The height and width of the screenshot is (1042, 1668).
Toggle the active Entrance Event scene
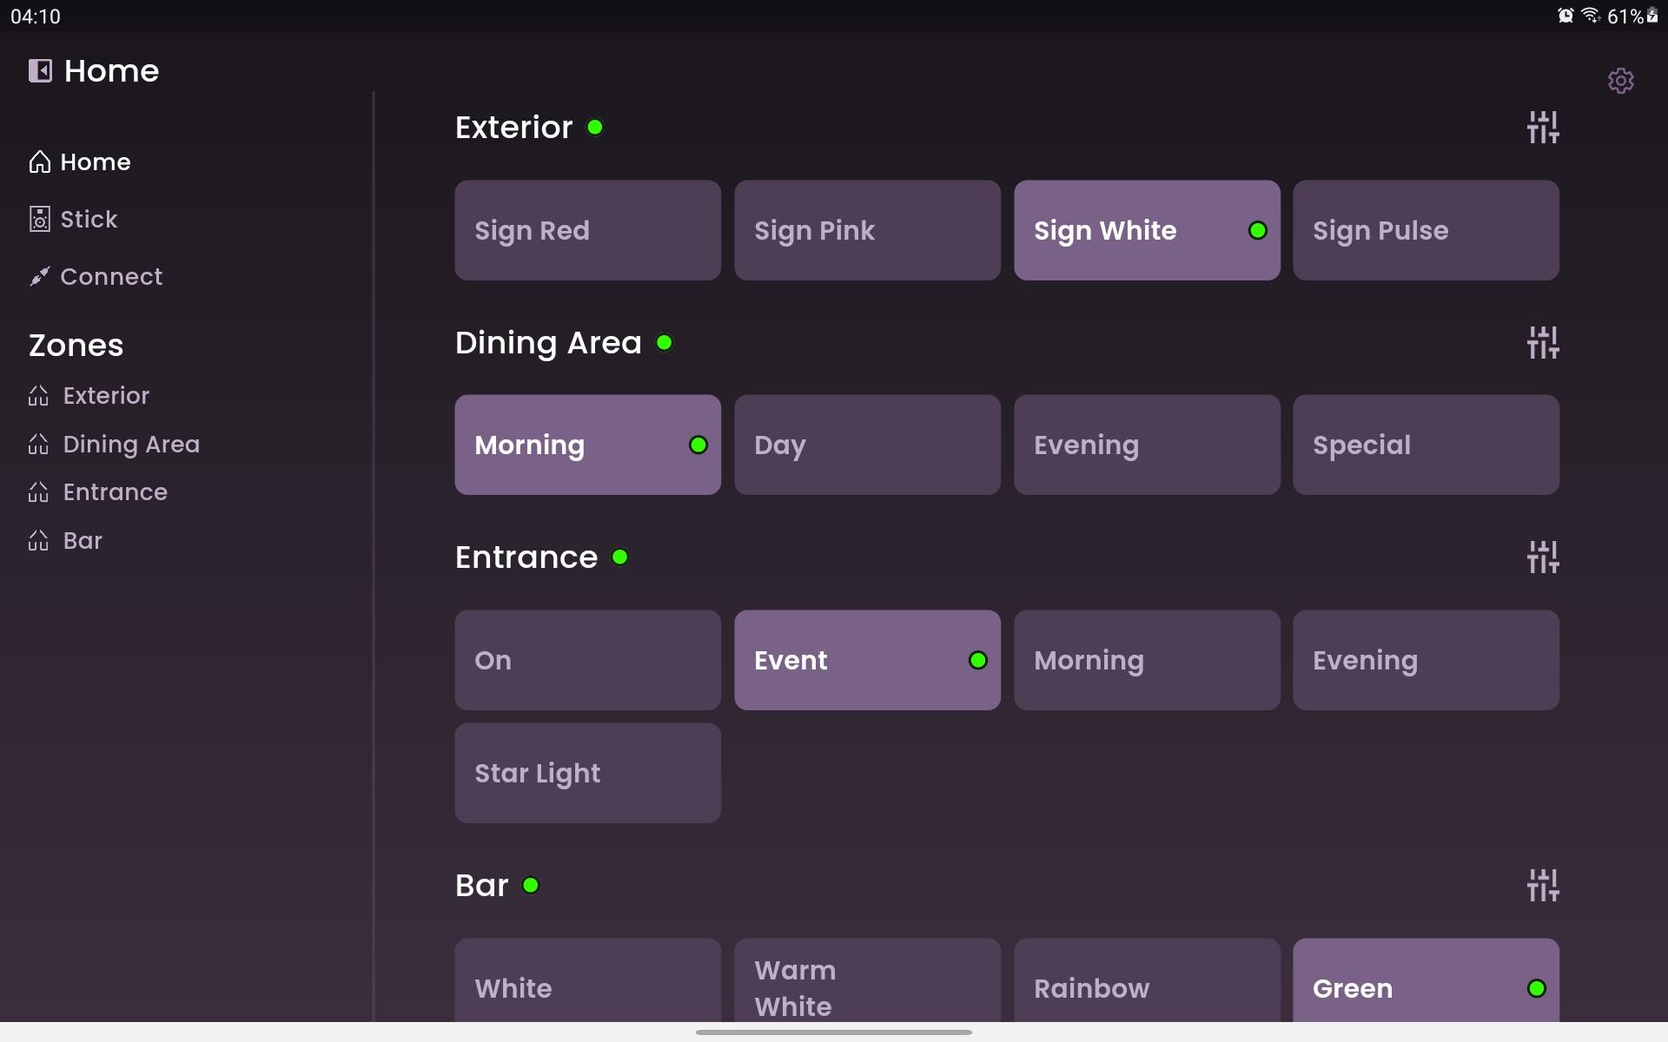(x=867, y=660)
